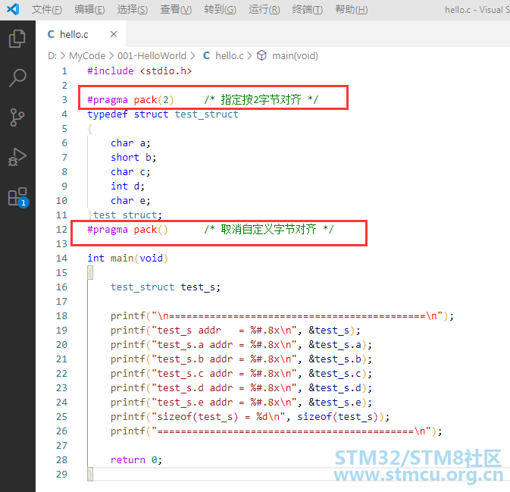The width and height of the screenshot is (510, 492).
Task: Click the 'short b;' declaration
Action: [x=133, y=157]
